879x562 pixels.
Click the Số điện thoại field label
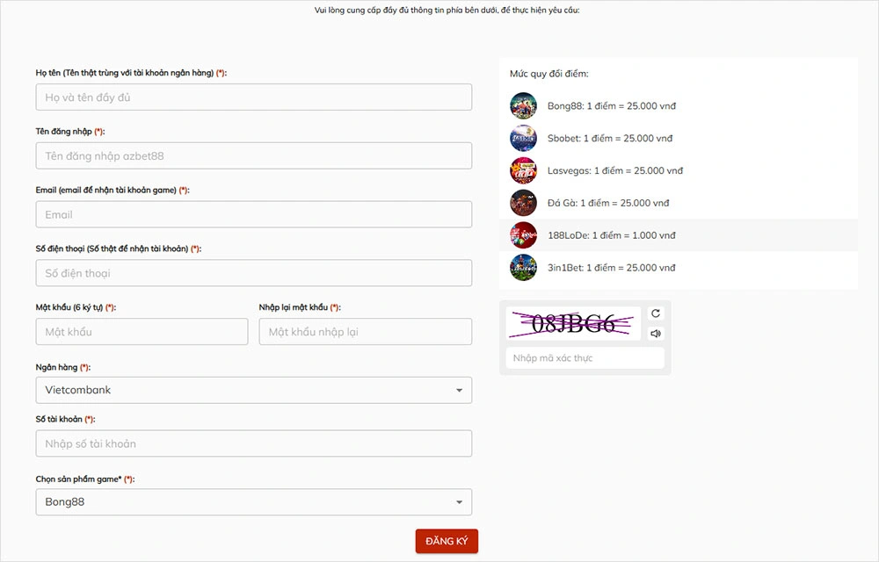119,249
